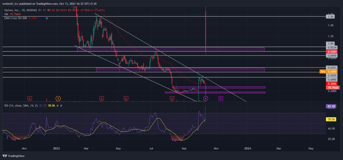Image resolution: width=343 pixels, height=160 pixels.
Task: Click the red 0.9200 last price label
Action: 332,52
